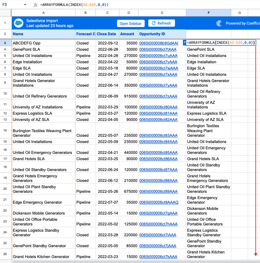
Task: Select the F3 cell with ARRAYFORMULA
Action: click(221, 43)
